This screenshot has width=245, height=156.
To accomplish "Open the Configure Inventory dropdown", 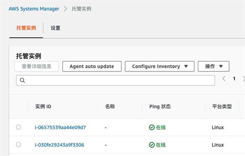I will pos(159,66).
